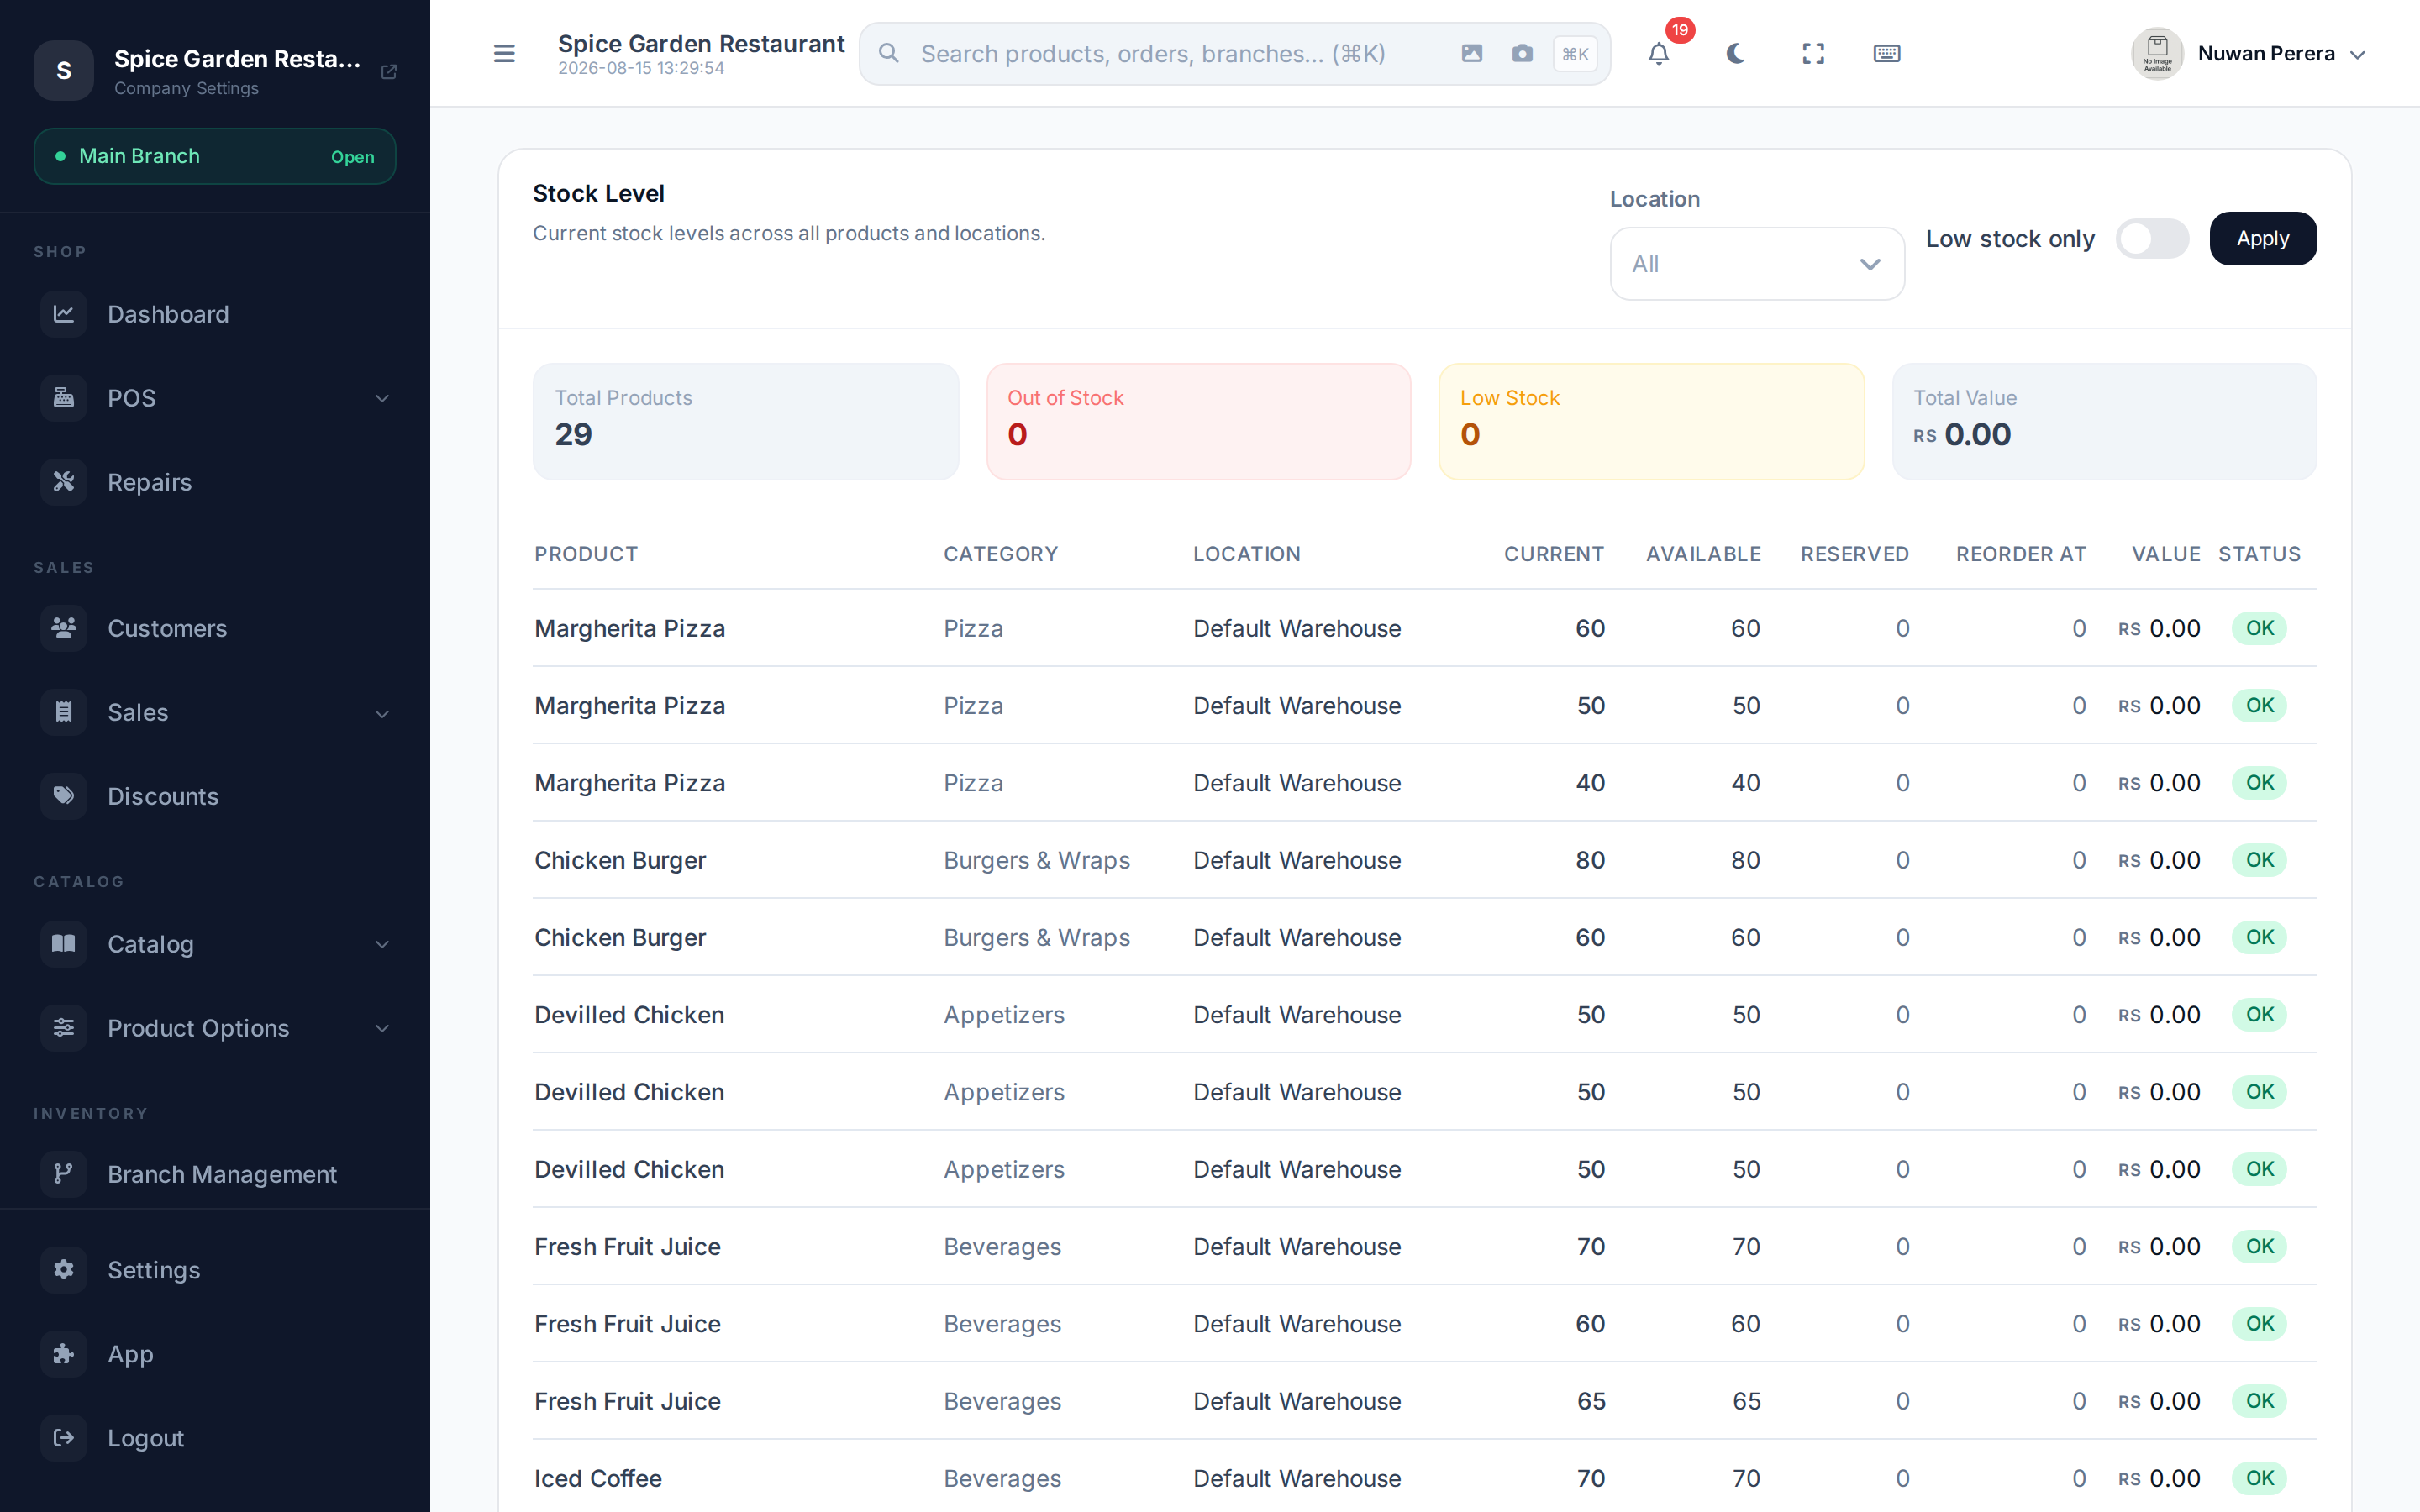Open the Location dropdown
Viewport: 2420px width, 1512px height.
tap(1757, 264)
